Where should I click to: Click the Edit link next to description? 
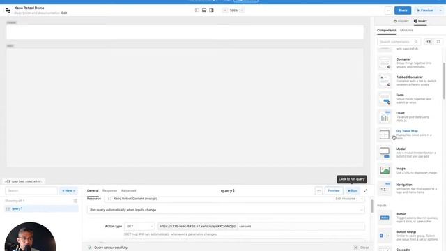pyautogui.click(x=64, y=13)
